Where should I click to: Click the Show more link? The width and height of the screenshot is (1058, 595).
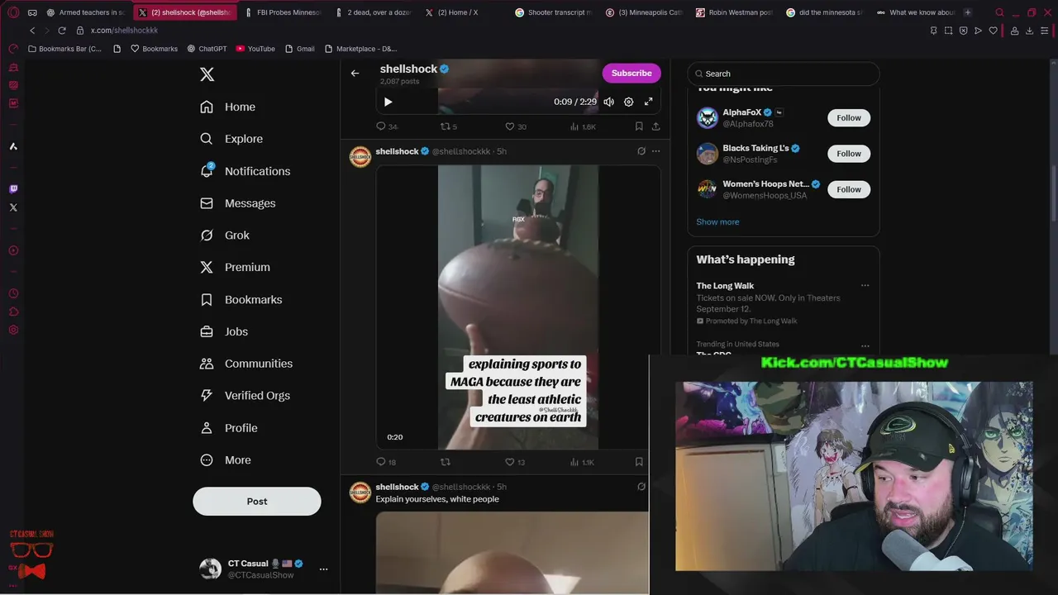click(717, 221)
